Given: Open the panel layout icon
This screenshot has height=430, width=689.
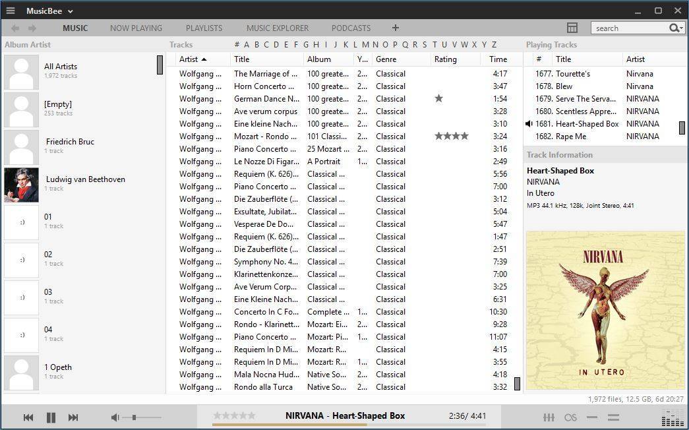Looking at the screenshot, I should point(572,28).
